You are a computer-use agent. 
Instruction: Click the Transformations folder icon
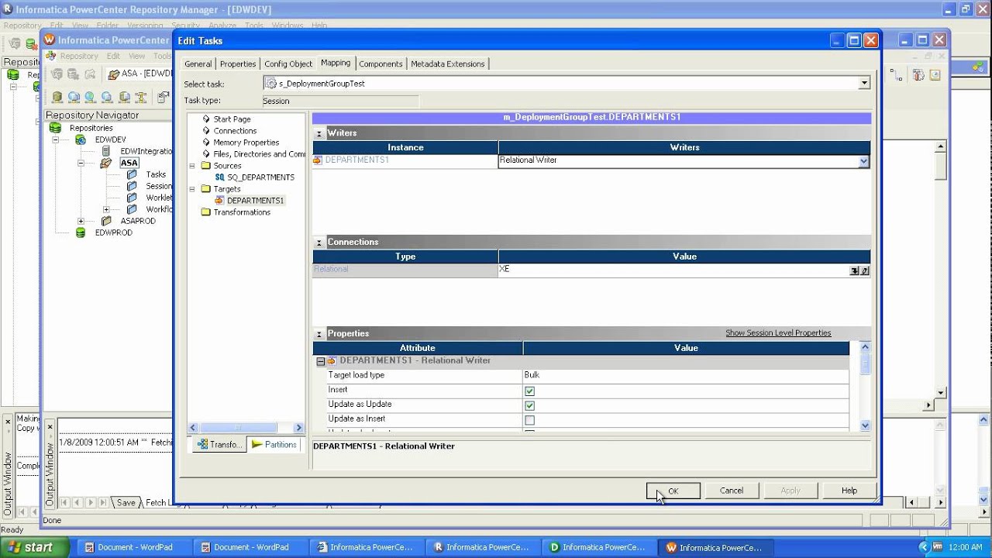[x=205, y=212]
